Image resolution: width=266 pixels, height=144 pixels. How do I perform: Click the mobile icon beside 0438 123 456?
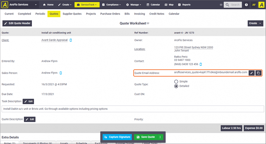coord(201,64)
